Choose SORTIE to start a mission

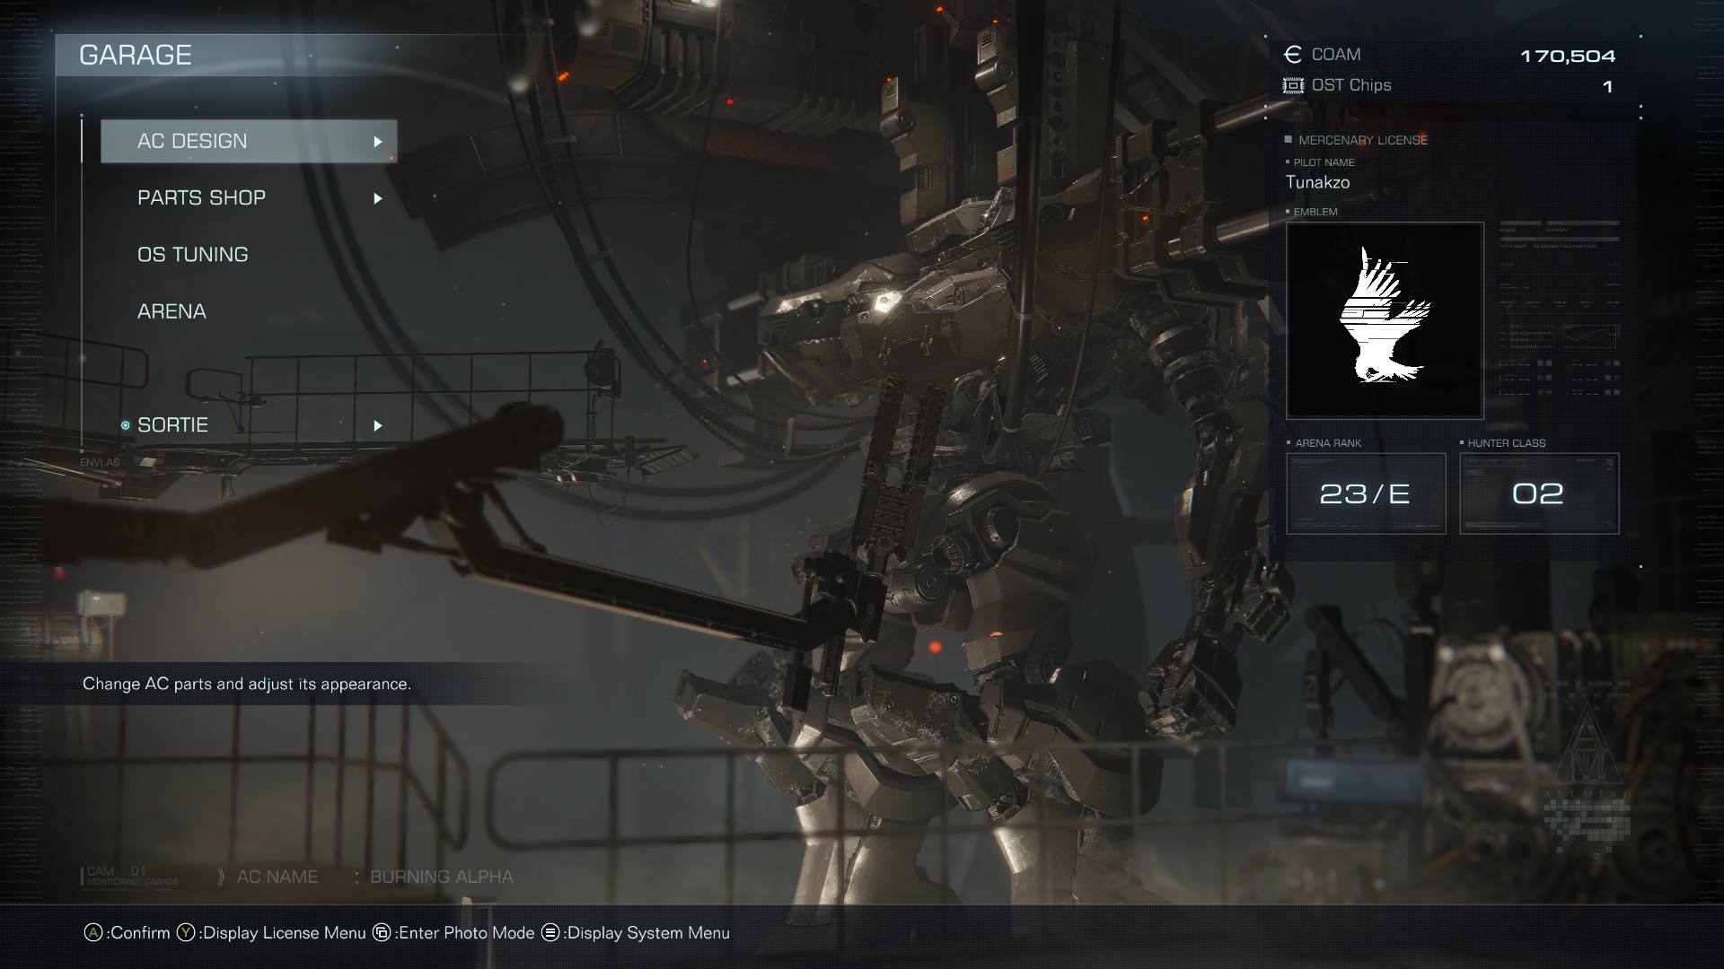pyautogui.click(x=249, y=425)
